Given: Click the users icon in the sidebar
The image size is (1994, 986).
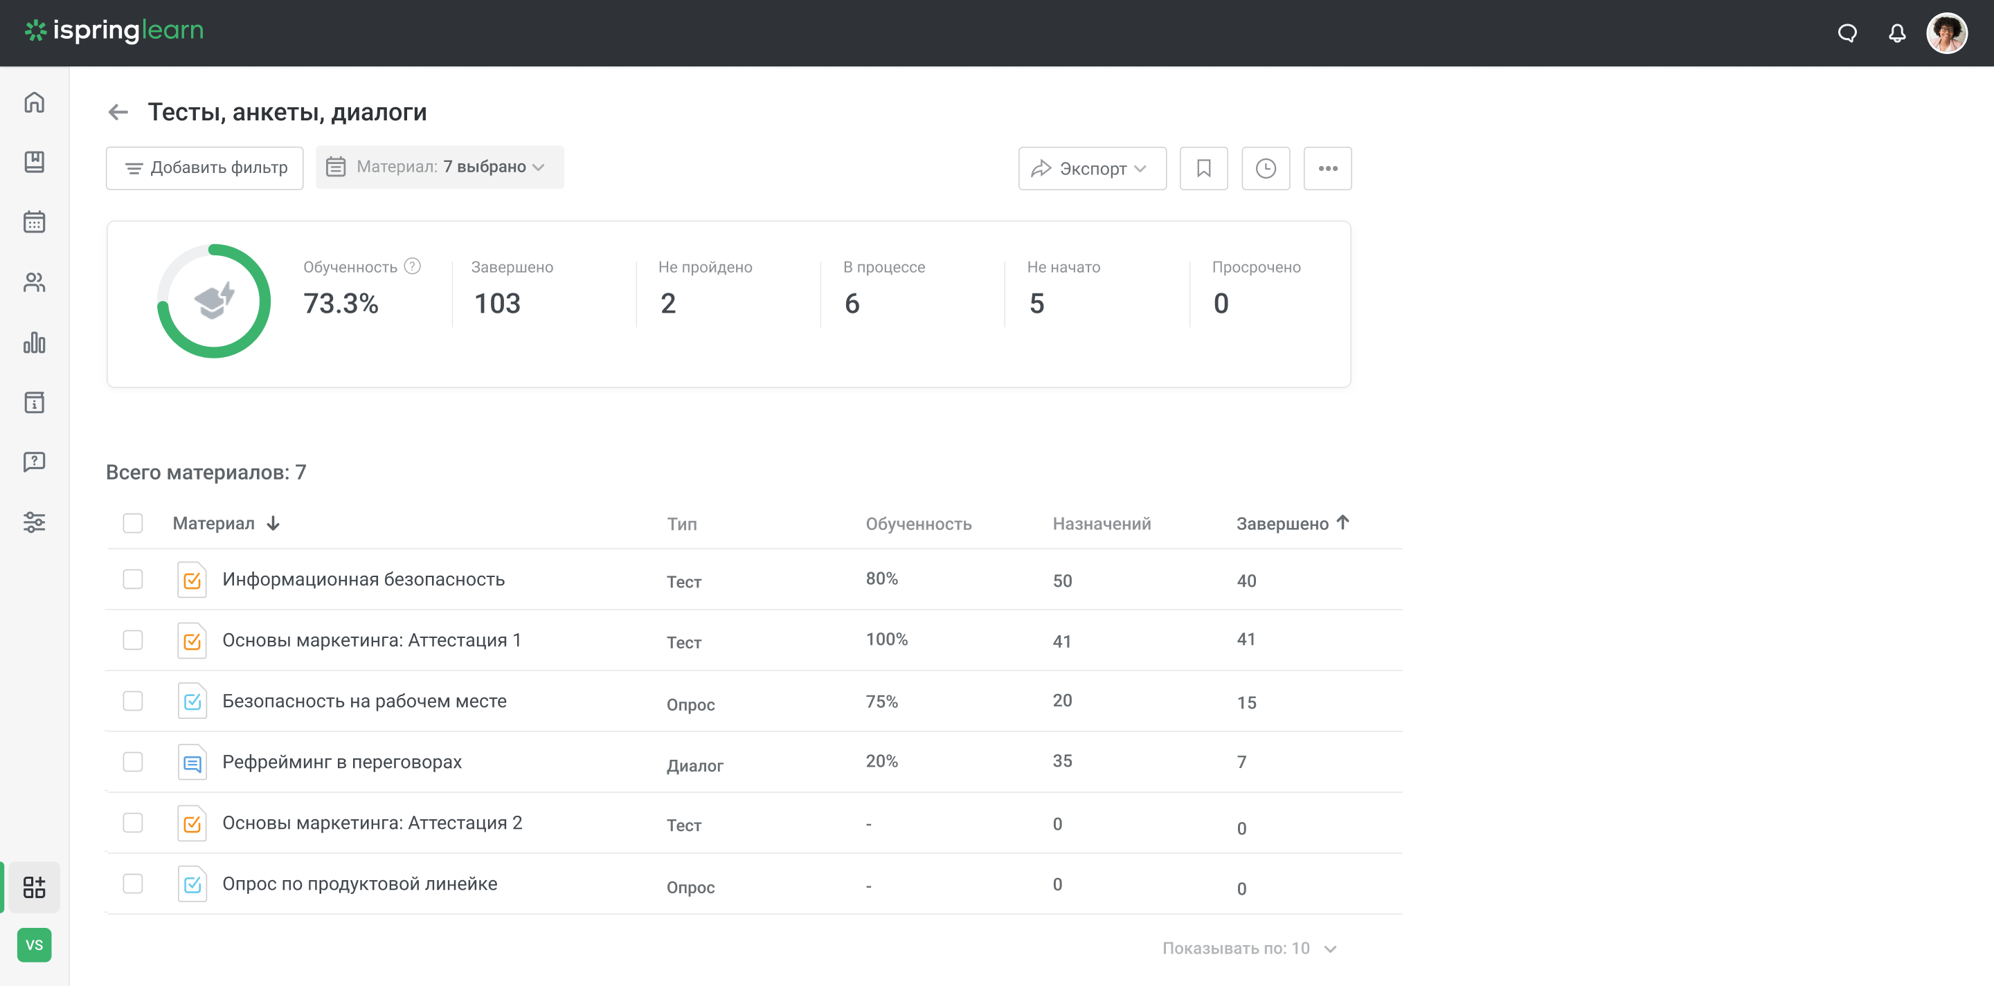Looking at the screenshot, I should click(x=35, y=283).
